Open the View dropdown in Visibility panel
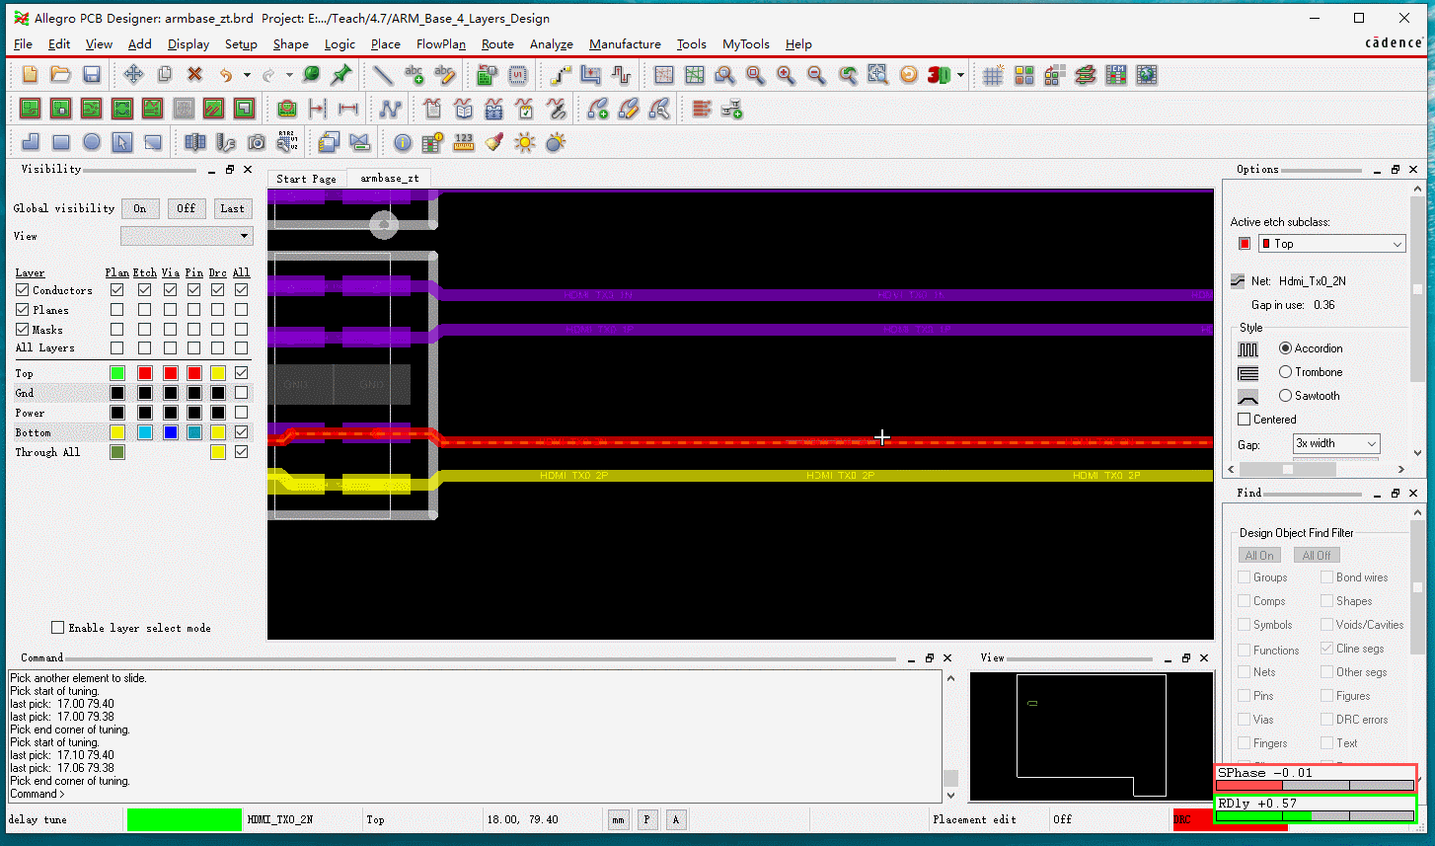The height and width of the screenshot is (846, 1435). [x=187, y=236]
